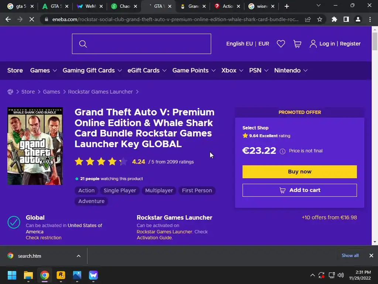This screenshot has height=284, width=378.
Task: Click the Activation Guide link
Action: pos(154,238)
